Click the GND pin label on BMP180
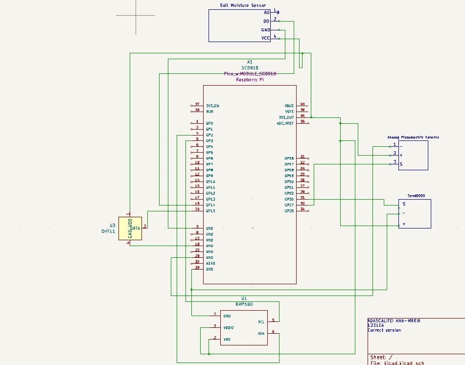Screen dimensions: 465x365 [x=227, y=316]
